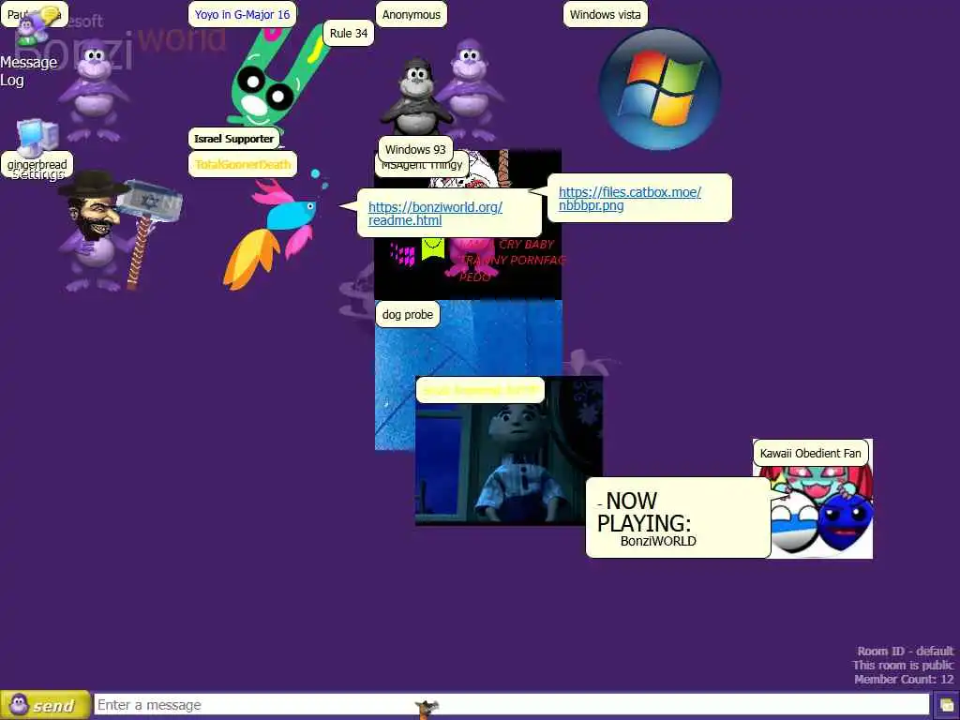
Task: Click the 'This room is public' text
Action: pos(903,666)
